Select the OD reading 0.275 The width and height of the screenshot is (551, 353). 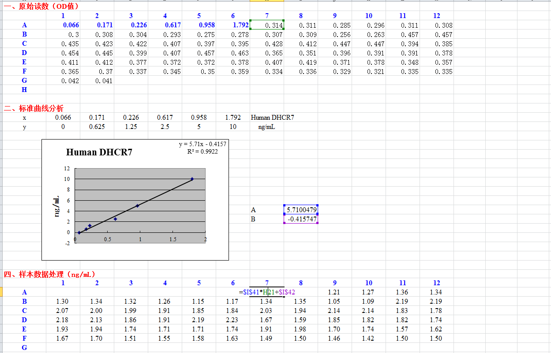tap(206, 34)
